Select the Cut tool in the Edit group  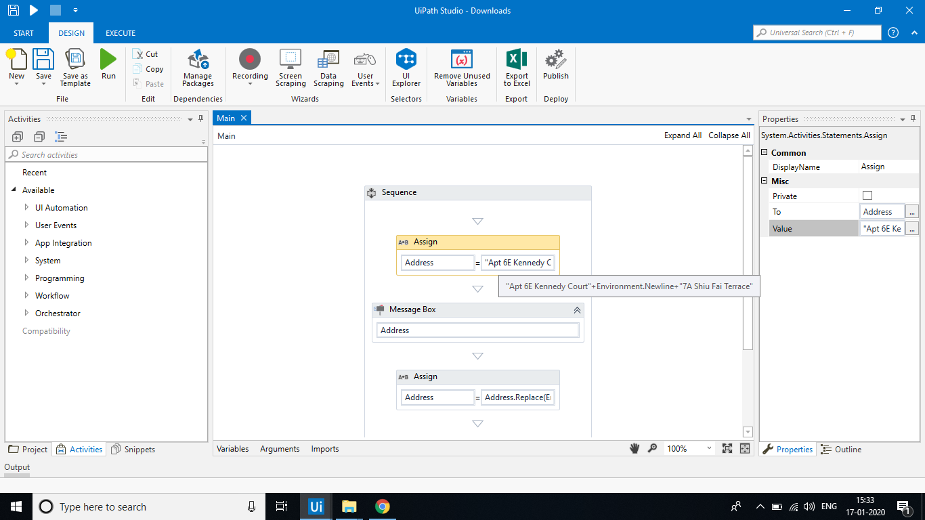click(146, 53)
